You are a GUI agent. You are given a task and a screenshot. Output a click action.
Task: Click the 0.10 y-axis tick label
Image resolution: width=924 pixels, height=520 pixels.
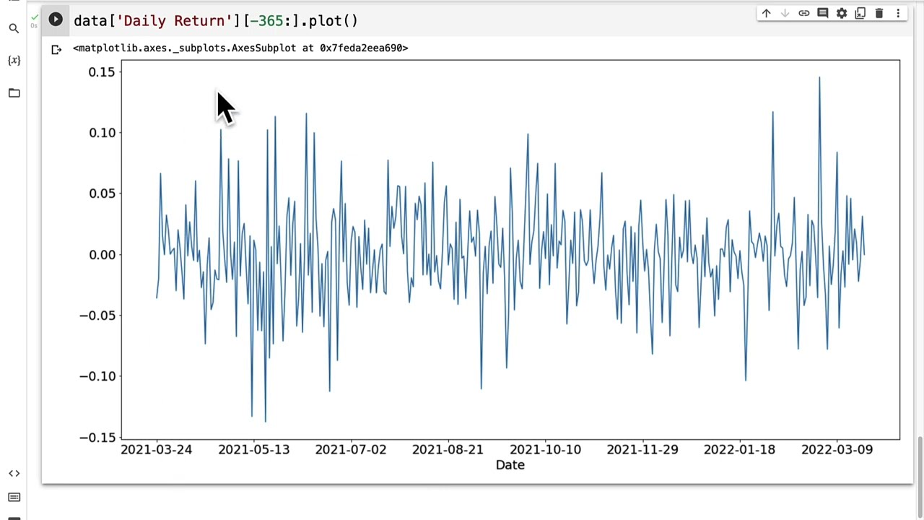pyautogui.click(x=101, y=132)
